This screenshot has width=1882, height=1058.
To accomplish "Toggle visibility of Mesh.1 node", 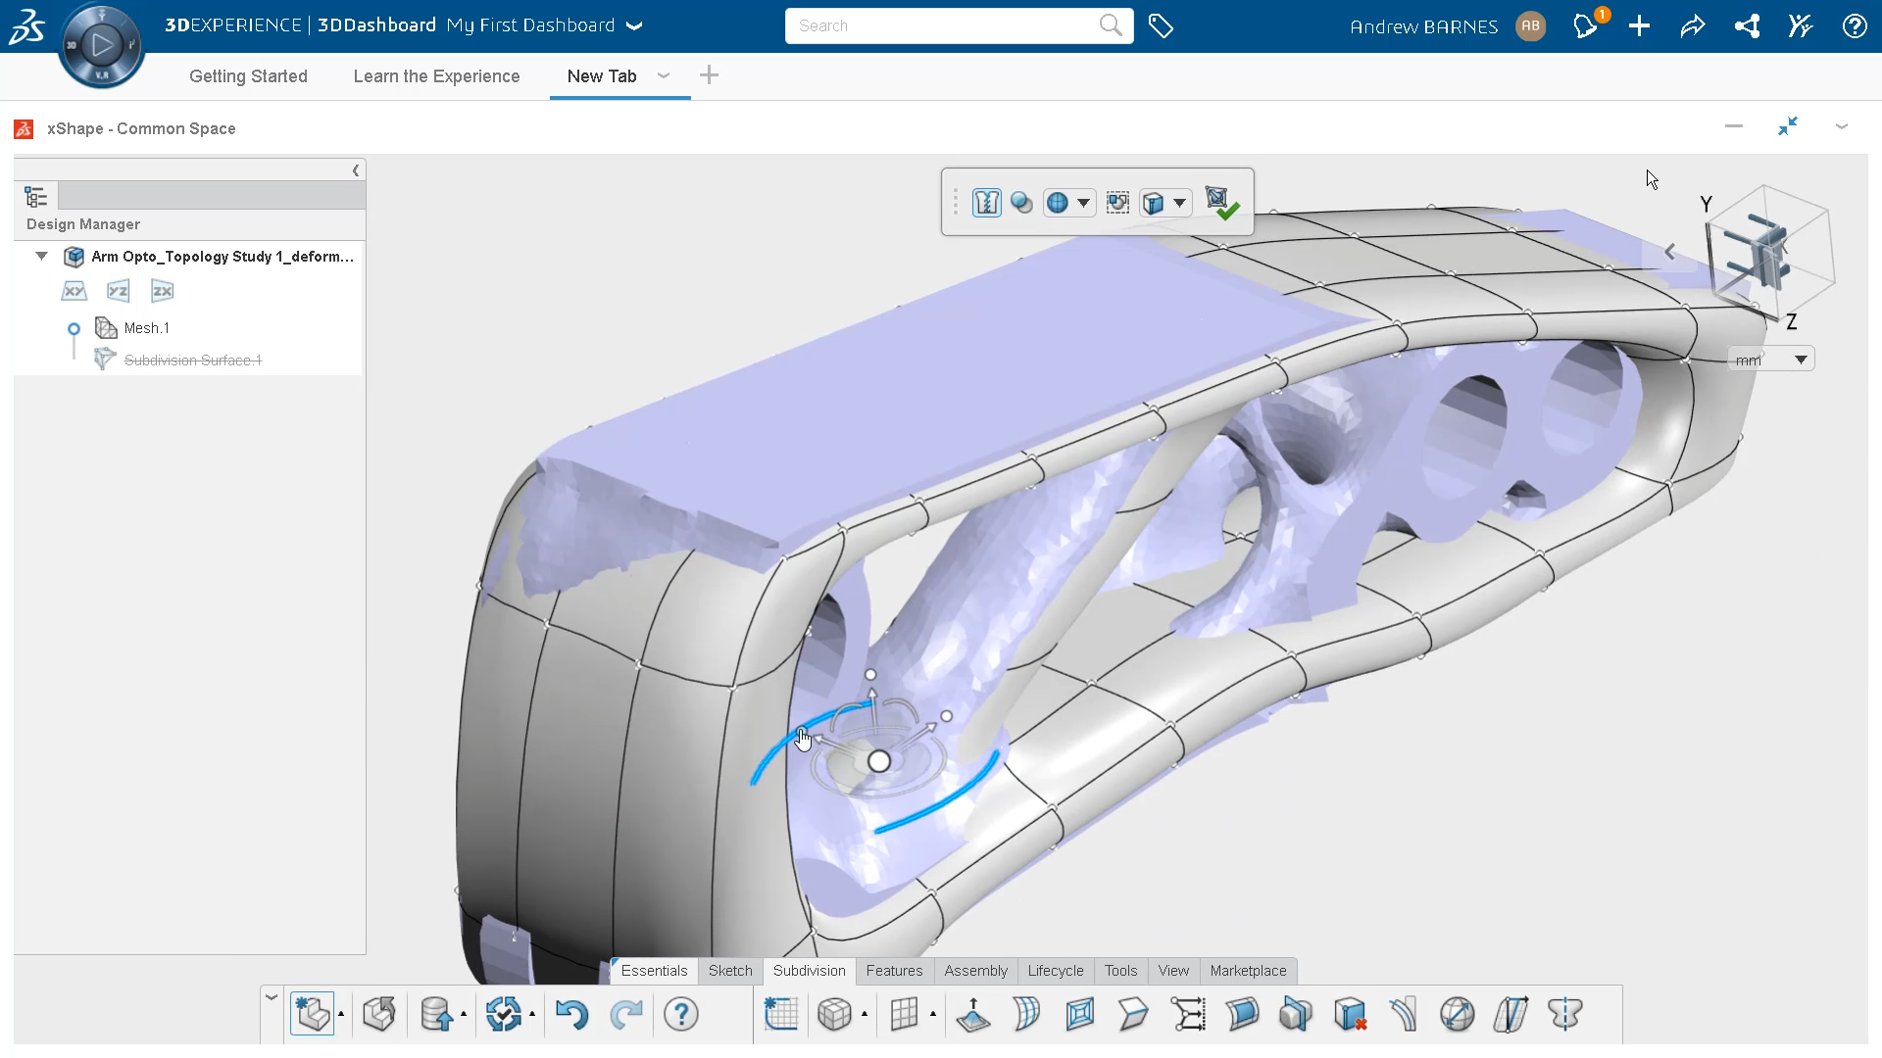I will click(73, 327).
